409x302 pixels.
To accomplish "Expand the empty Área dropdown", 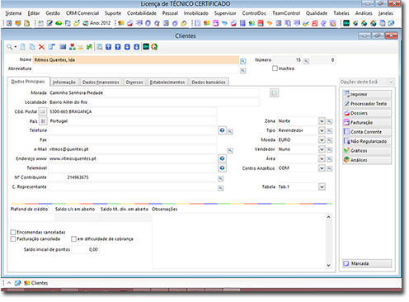I will coord(322,158).
